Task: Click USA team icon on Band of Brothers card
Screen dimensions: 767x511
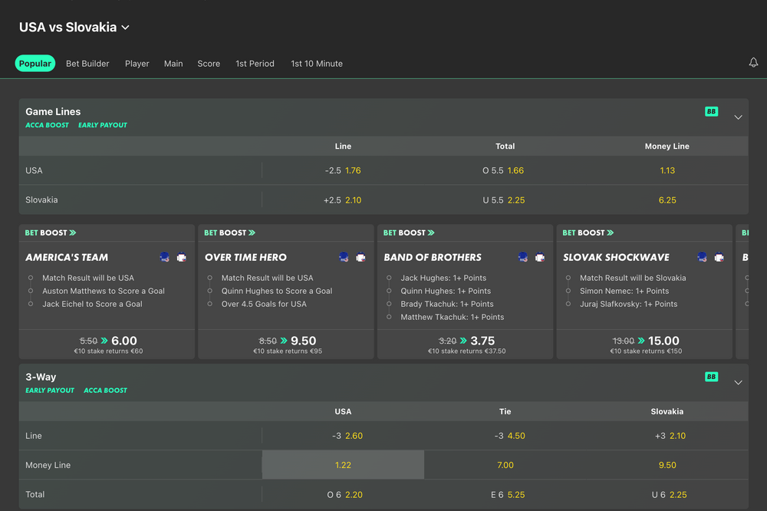Action: (523, 257)
